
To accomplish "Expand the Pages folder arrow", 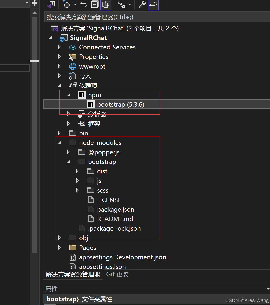I will coord(59,248).
